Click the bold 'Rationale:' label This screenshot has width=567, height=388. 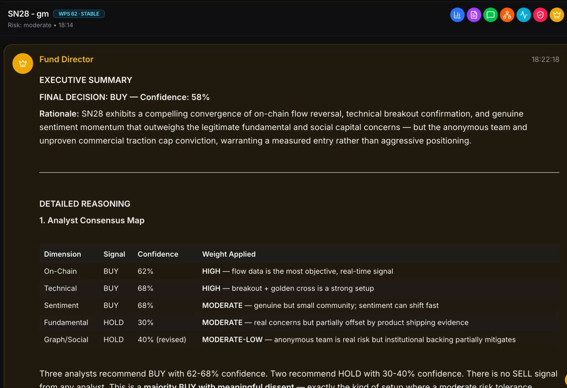coord(59,114)
